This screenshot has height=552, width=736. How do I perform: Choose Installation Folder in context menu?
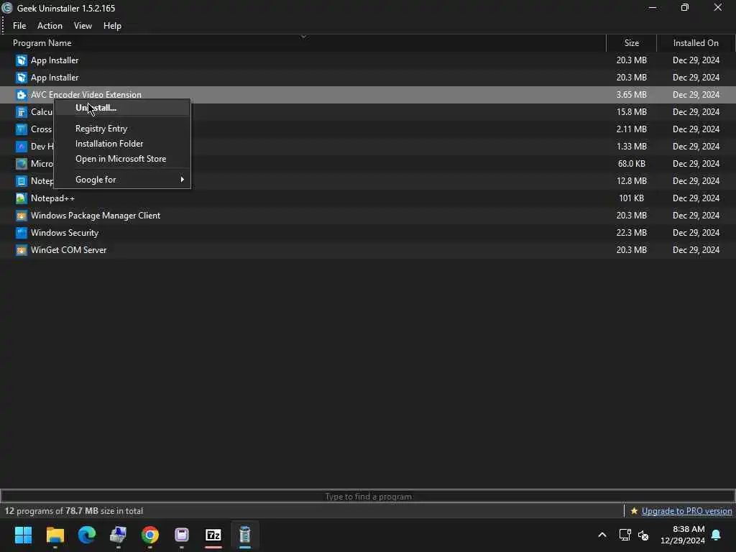click(x=122, y=144)
